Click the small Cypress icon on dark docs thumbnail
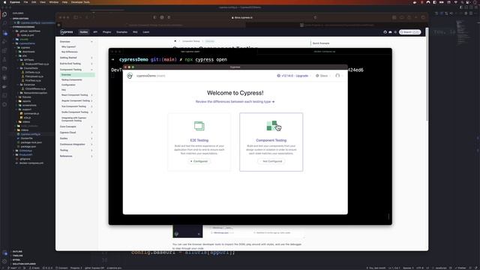Screen dimensions: 480x270 176,234
